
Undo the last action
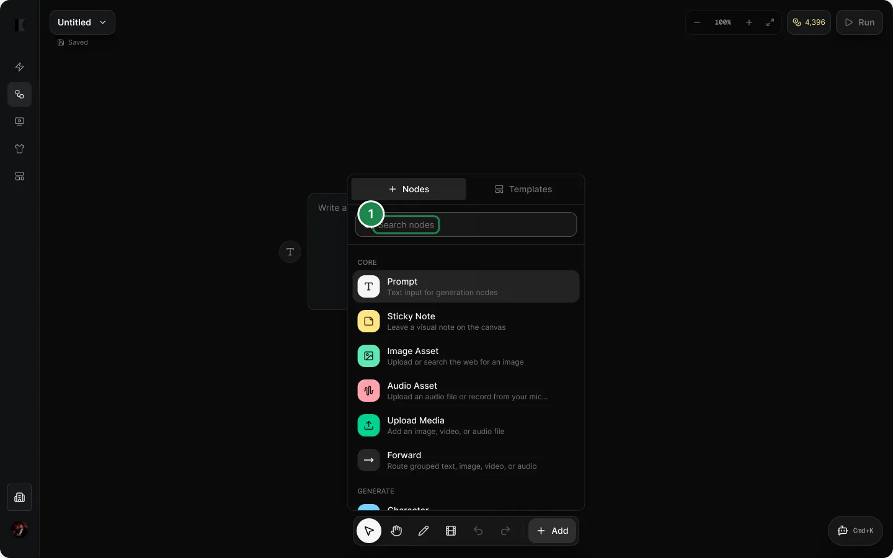point(478,531)
